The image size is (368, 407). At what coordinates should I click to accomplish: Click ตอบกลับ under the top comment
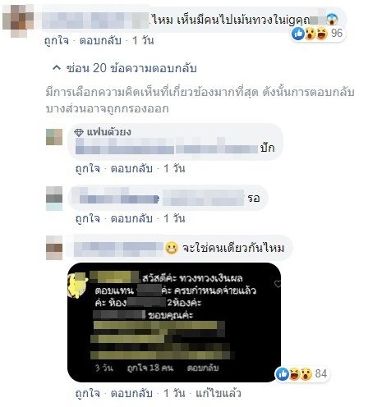pos(100,40)
